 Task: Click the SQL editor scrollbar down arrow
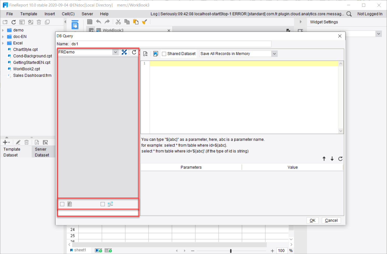tap(341, 131)
